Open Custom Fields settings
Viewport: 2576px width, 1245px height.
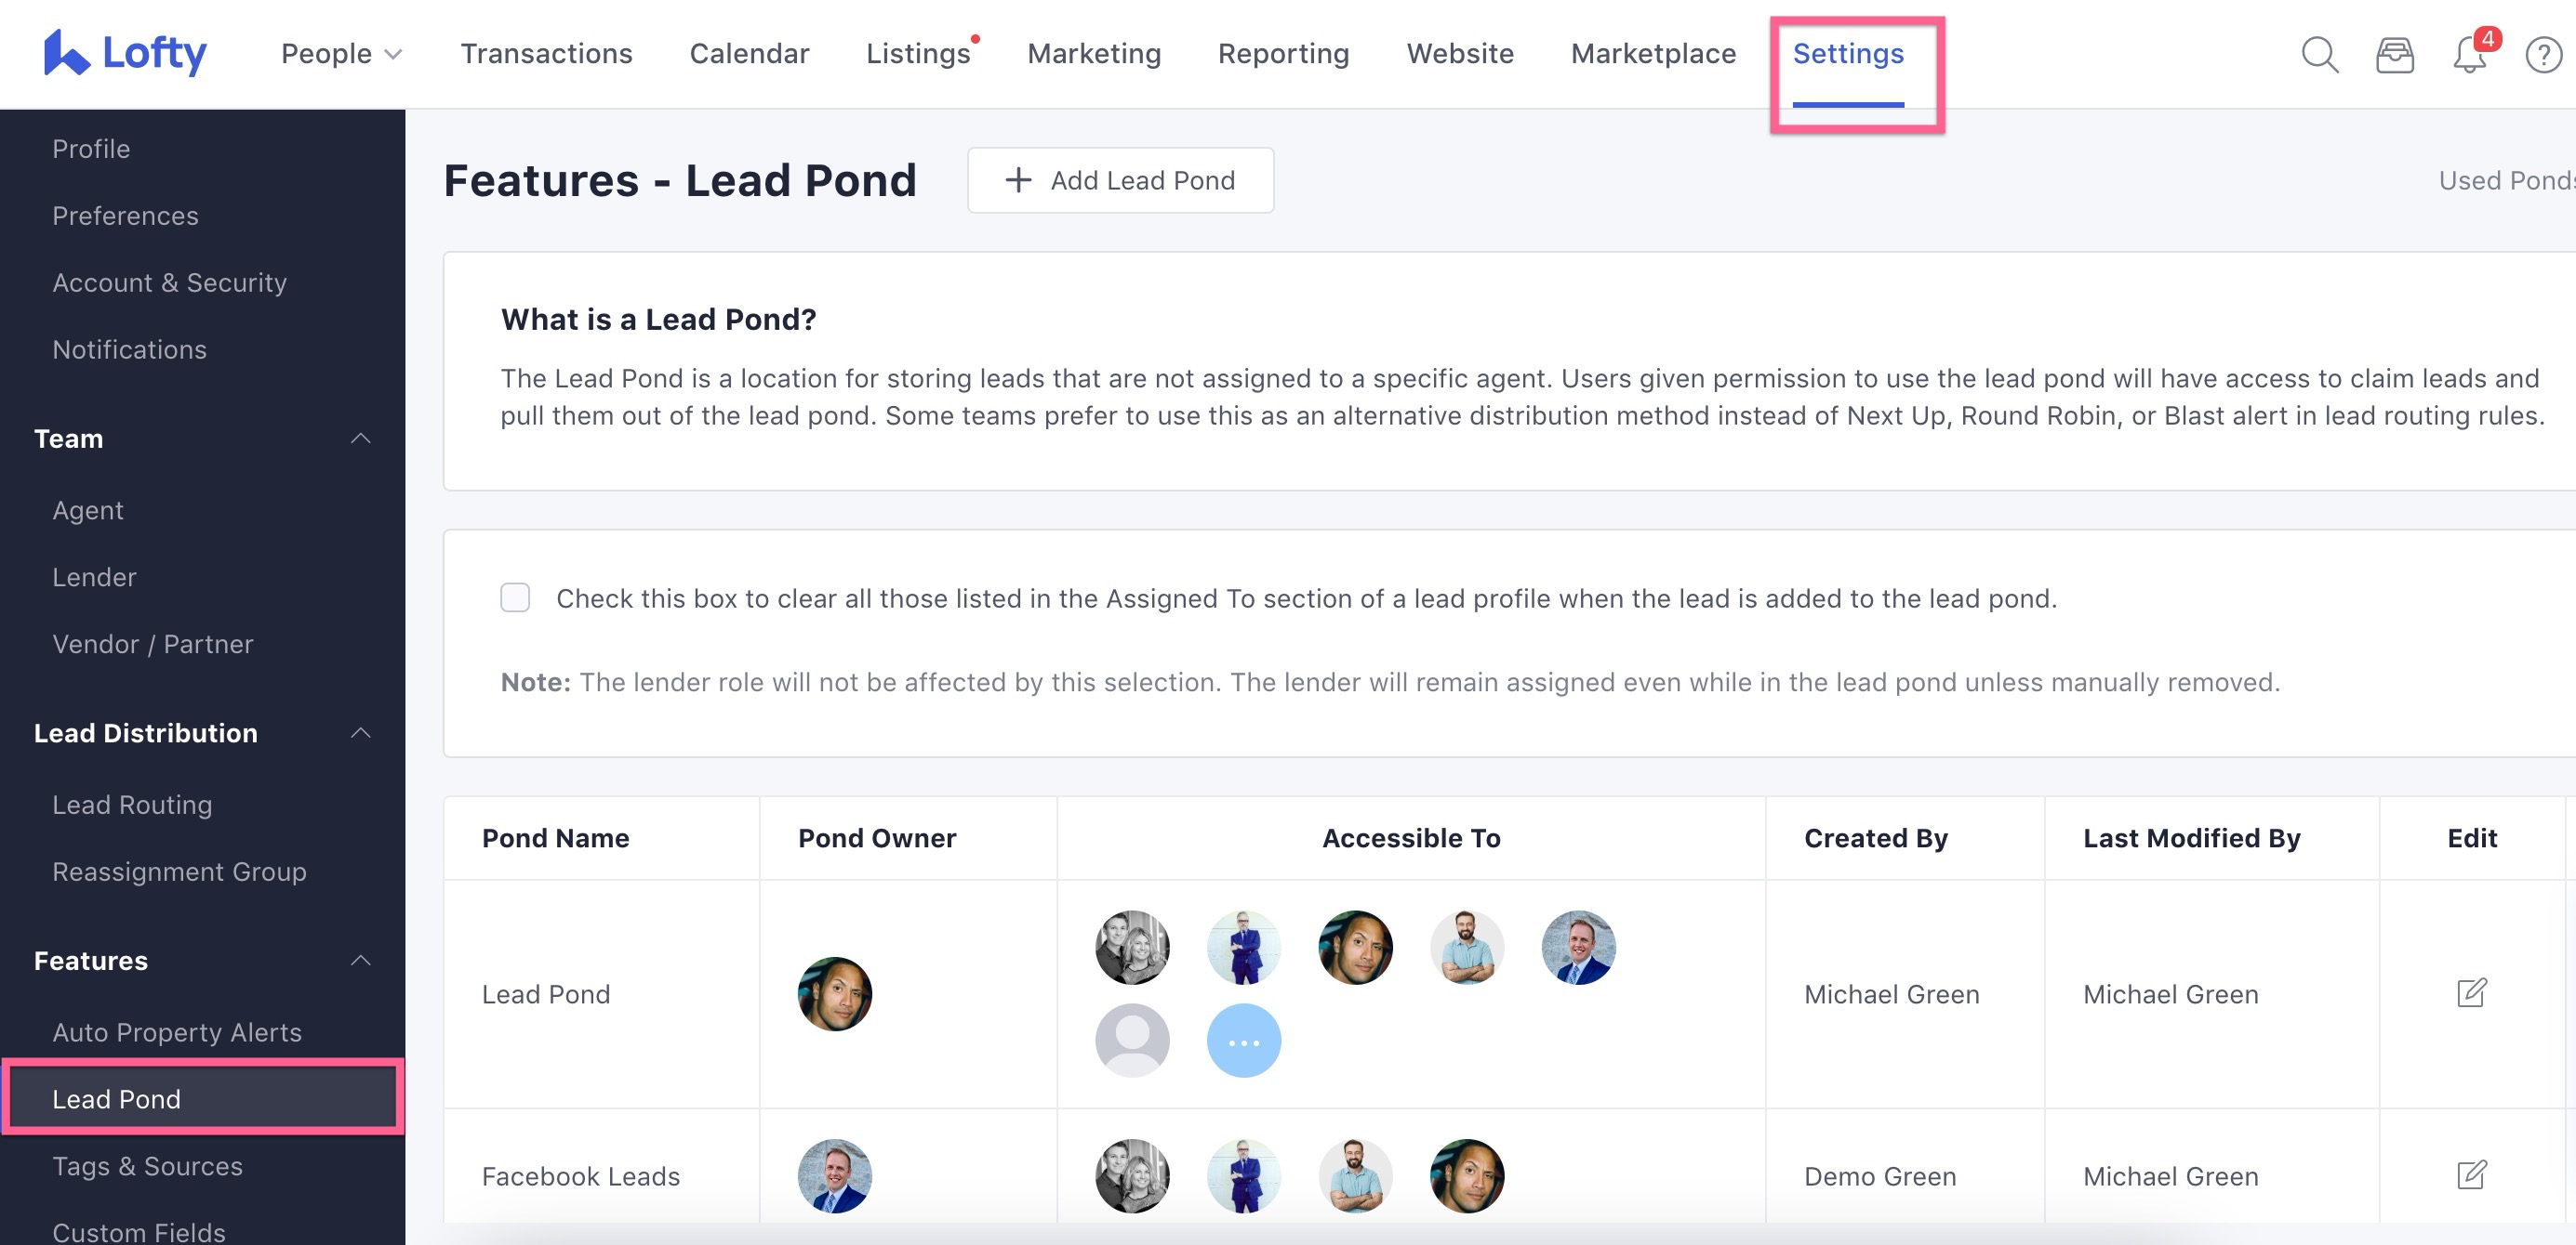[x=139, y=1231]
